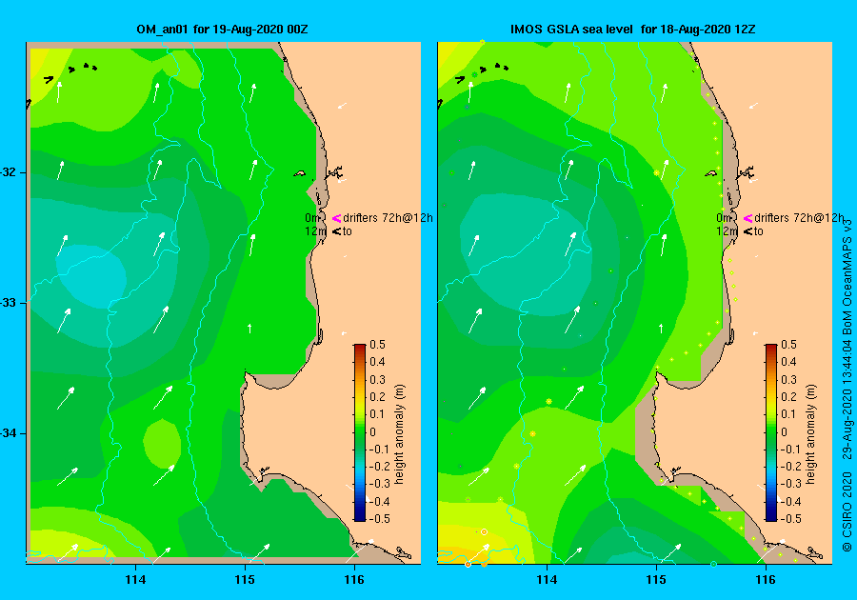The image size is (857, 600).
Task: Click longitude label 114 under IMOS GSLA map
Action: click(548, 580)
